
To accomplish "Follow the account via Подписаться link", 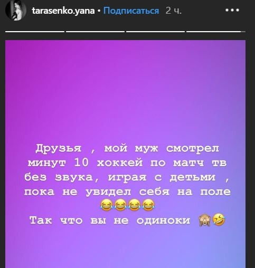I will tap(131, 11).
